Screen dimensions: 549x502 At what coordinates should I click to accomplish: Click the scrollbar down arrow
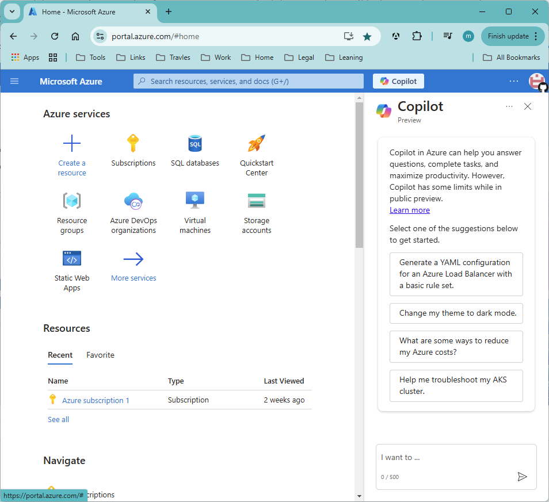[359, 496]
